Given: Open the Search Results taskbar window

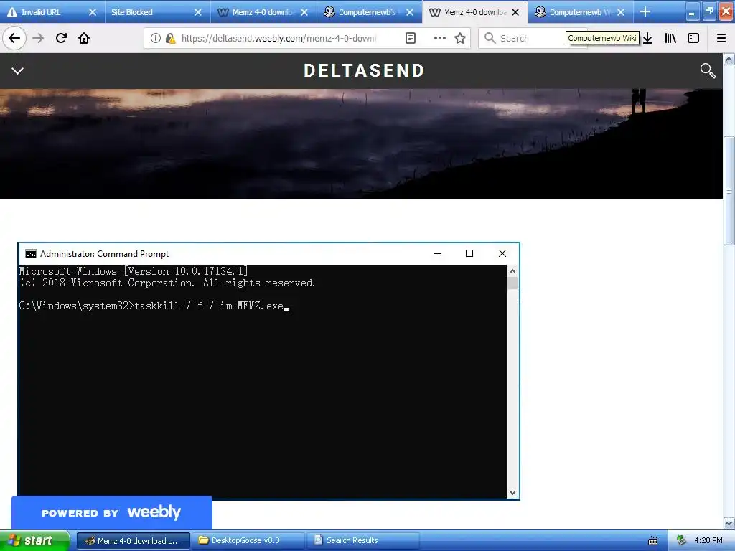Looking at the screenshot, I should click(364, 541).
